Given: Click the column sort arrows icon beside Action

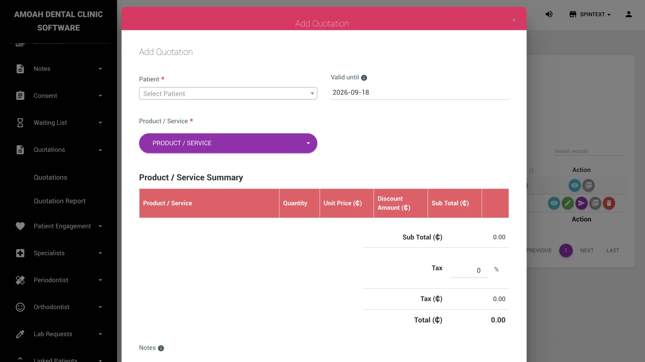Looking at the screenshot, I should (531, 171).
